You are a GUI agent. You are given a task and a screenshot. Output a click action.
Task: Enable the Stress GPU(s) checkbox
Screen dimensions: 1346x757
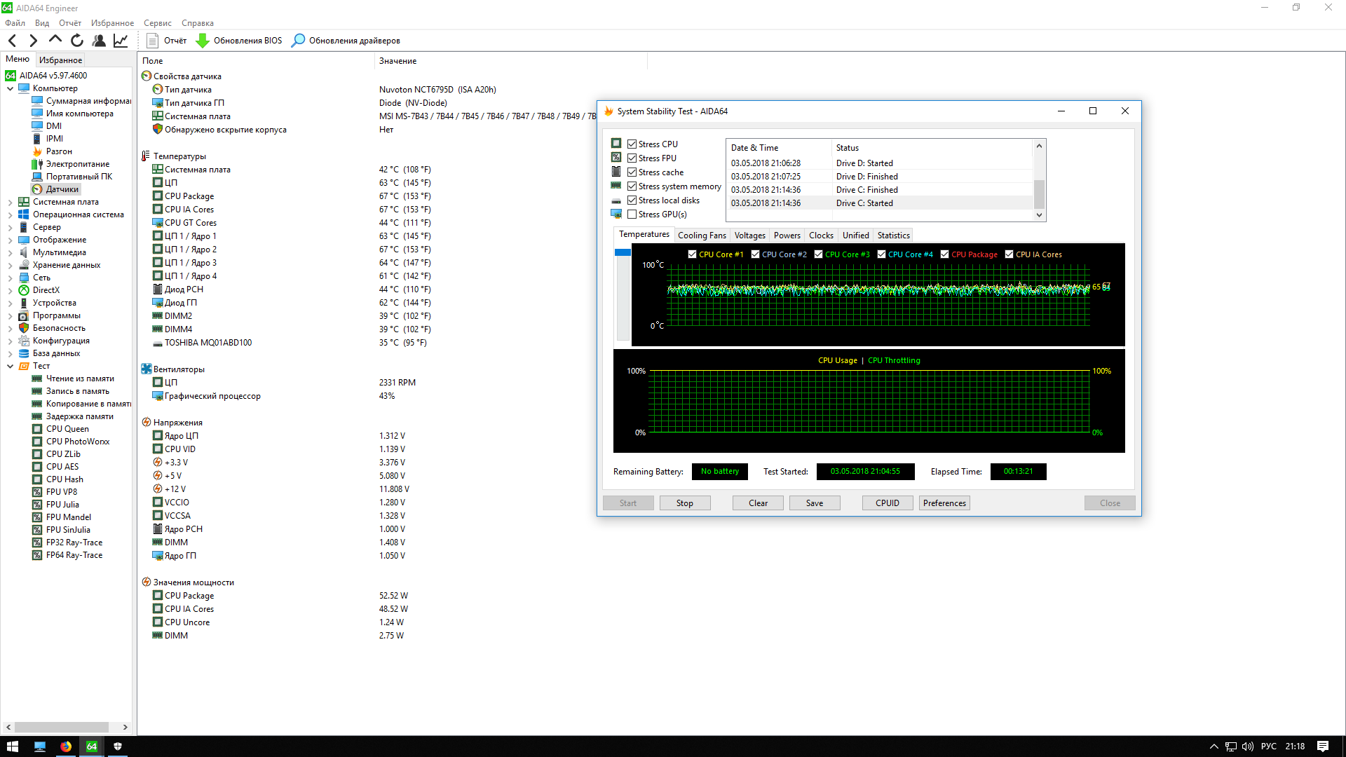[x=632, y=214]
